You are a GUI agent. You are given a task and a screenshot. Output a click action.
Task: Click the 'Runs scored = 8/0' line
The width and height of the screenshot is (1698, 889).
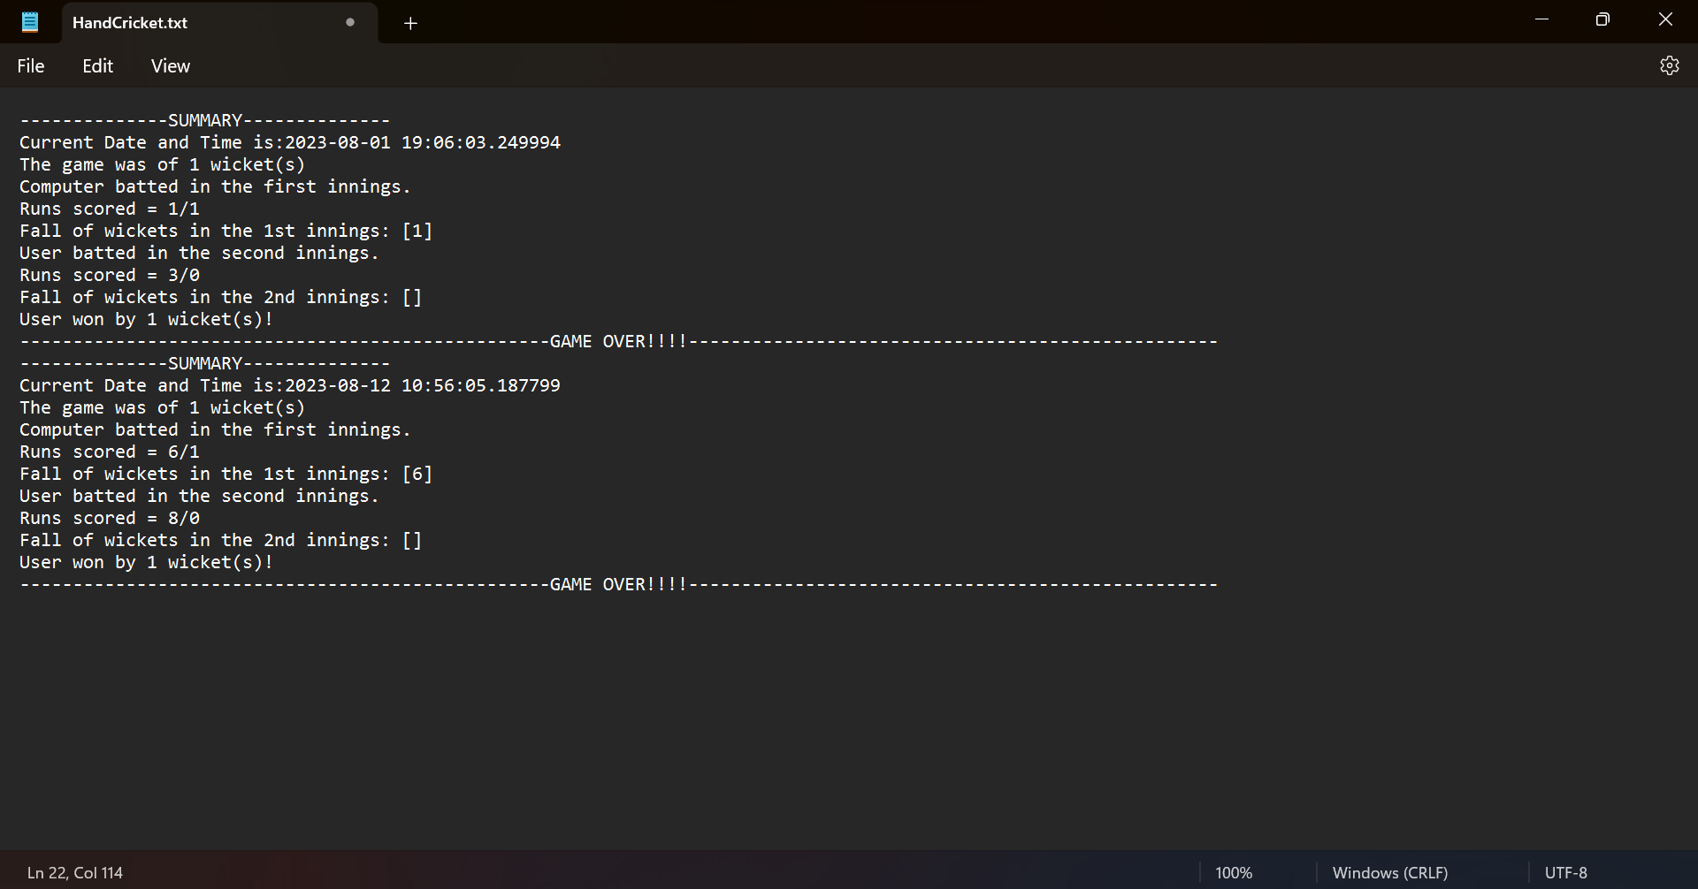pos(110,518)
